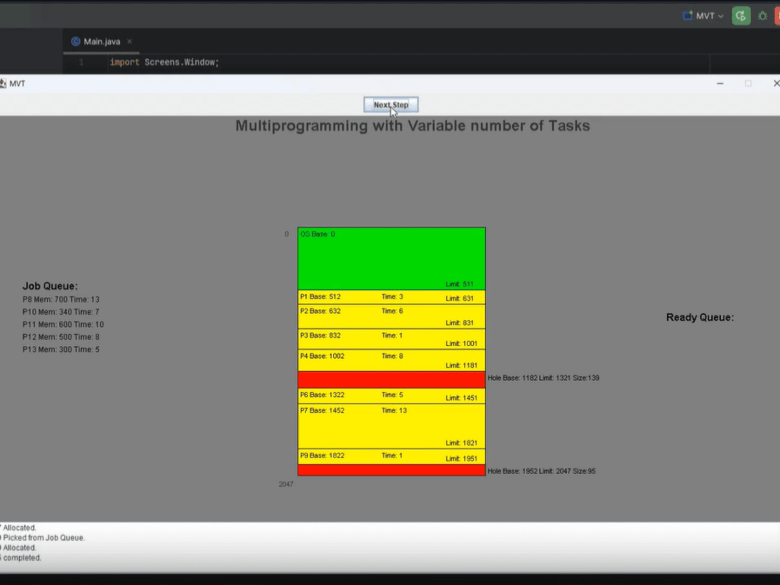Click the 'import Screens.Window;' code line
The width and height of the screenshot is (780, 585).
164,62
